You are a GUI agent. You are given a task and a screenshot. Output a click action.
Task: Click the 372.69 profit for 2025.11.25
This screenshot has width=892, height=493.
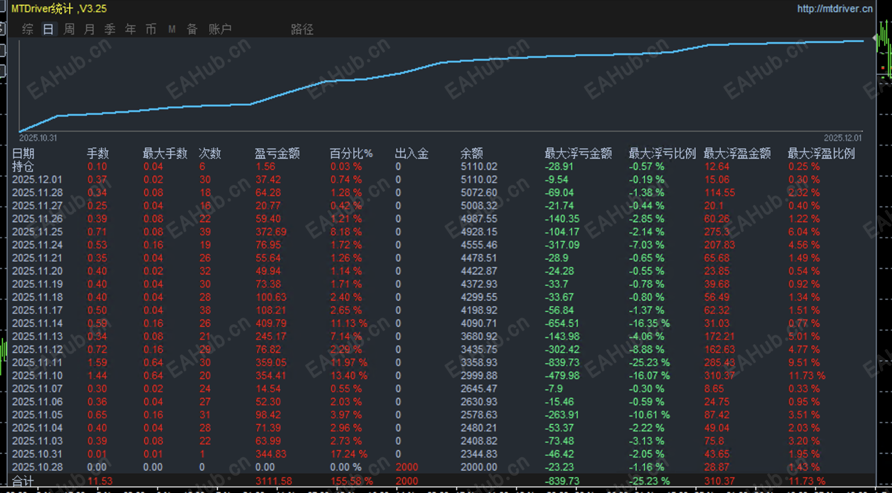coord(271,232)
